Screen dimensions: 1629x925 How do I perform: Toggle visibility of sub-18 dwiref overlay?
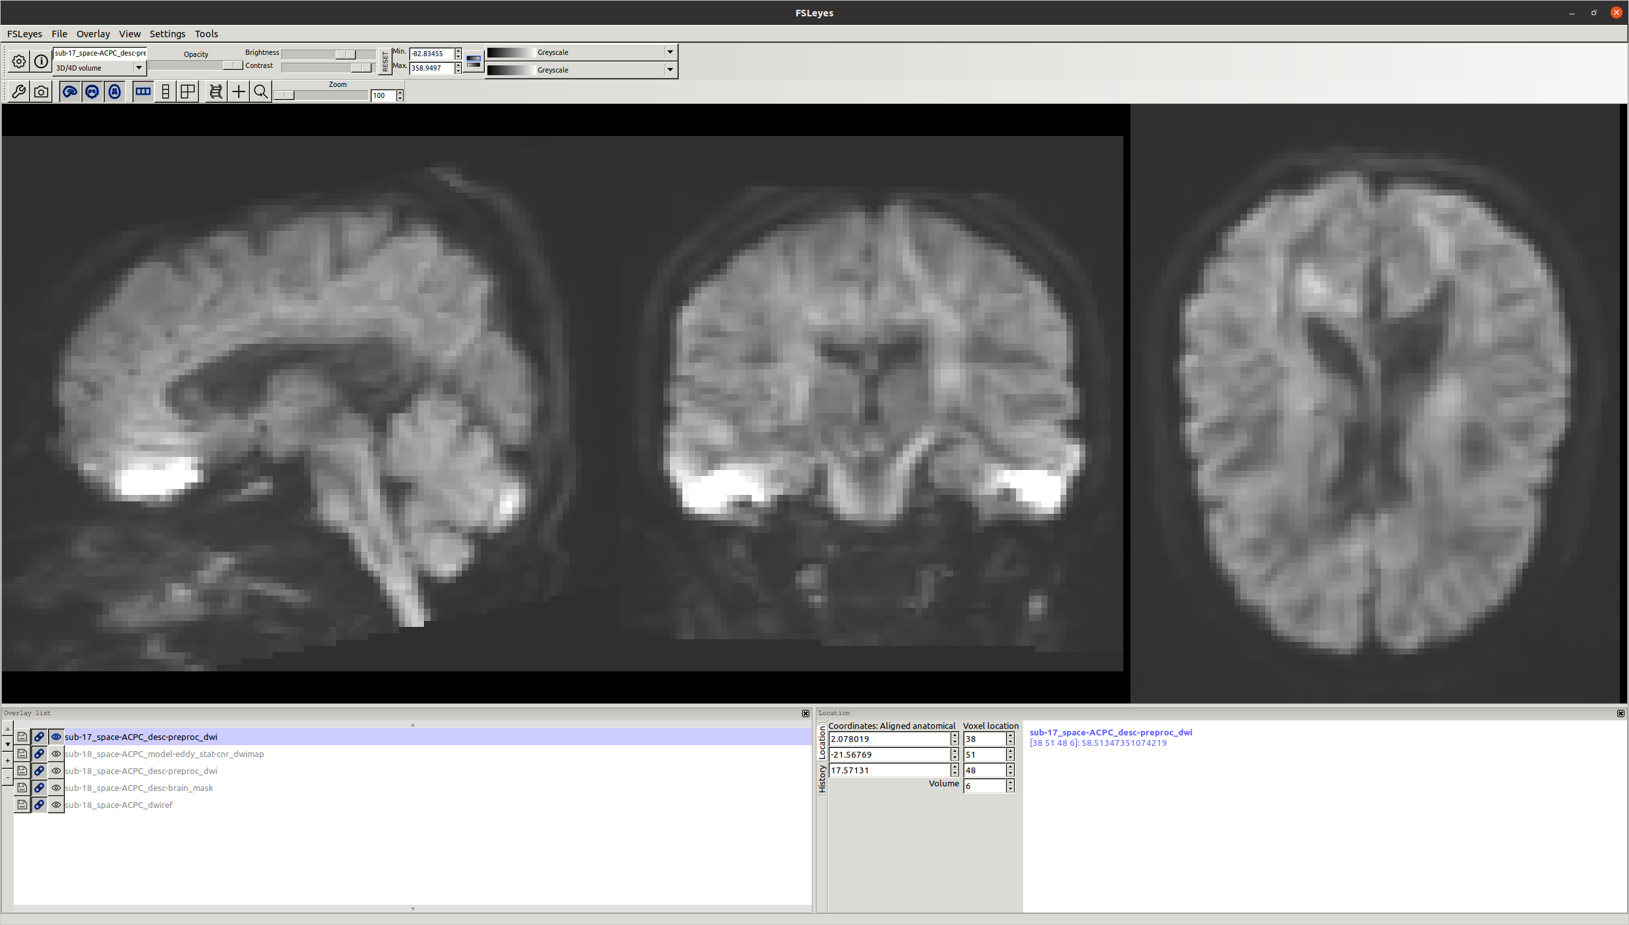coord(56,805)
